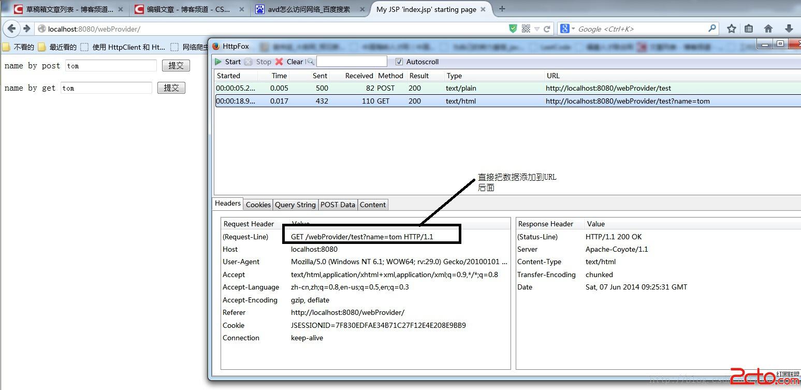The image size is (801, 390).
Task: Switch to the Cookies tab
Action: point(258,205)
